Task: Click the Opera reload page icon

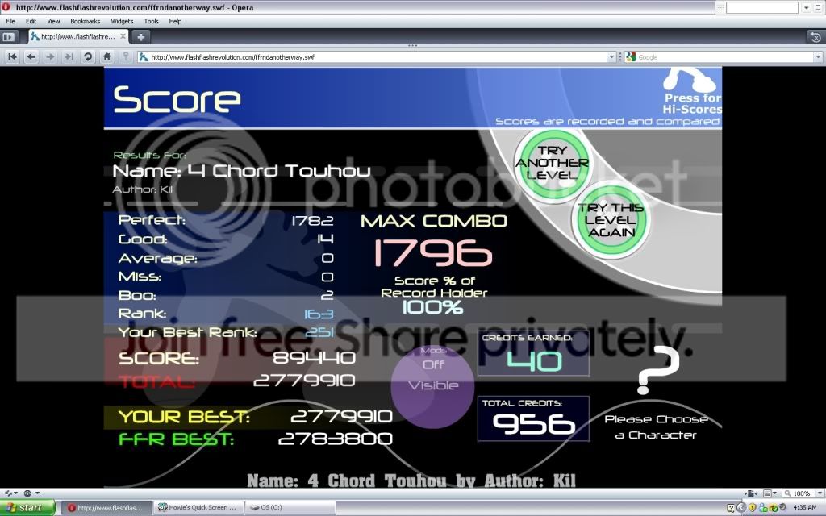Action: tap(87, 57)
